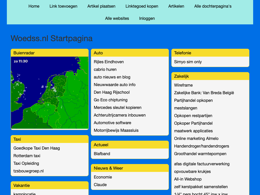Click the Simyo sim only link
This screenshot has height=195, width=260.
click(x=188, y=62)
